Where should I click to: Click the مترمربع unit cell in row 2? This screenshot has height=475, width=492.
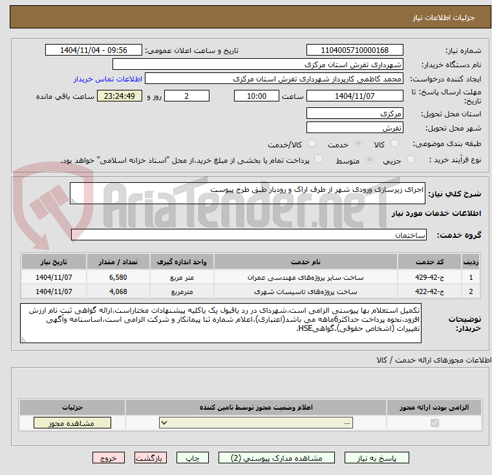182,291
